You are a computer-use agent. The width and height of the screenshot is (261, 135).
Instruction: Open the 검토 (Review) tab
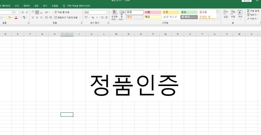pos(36,6)
